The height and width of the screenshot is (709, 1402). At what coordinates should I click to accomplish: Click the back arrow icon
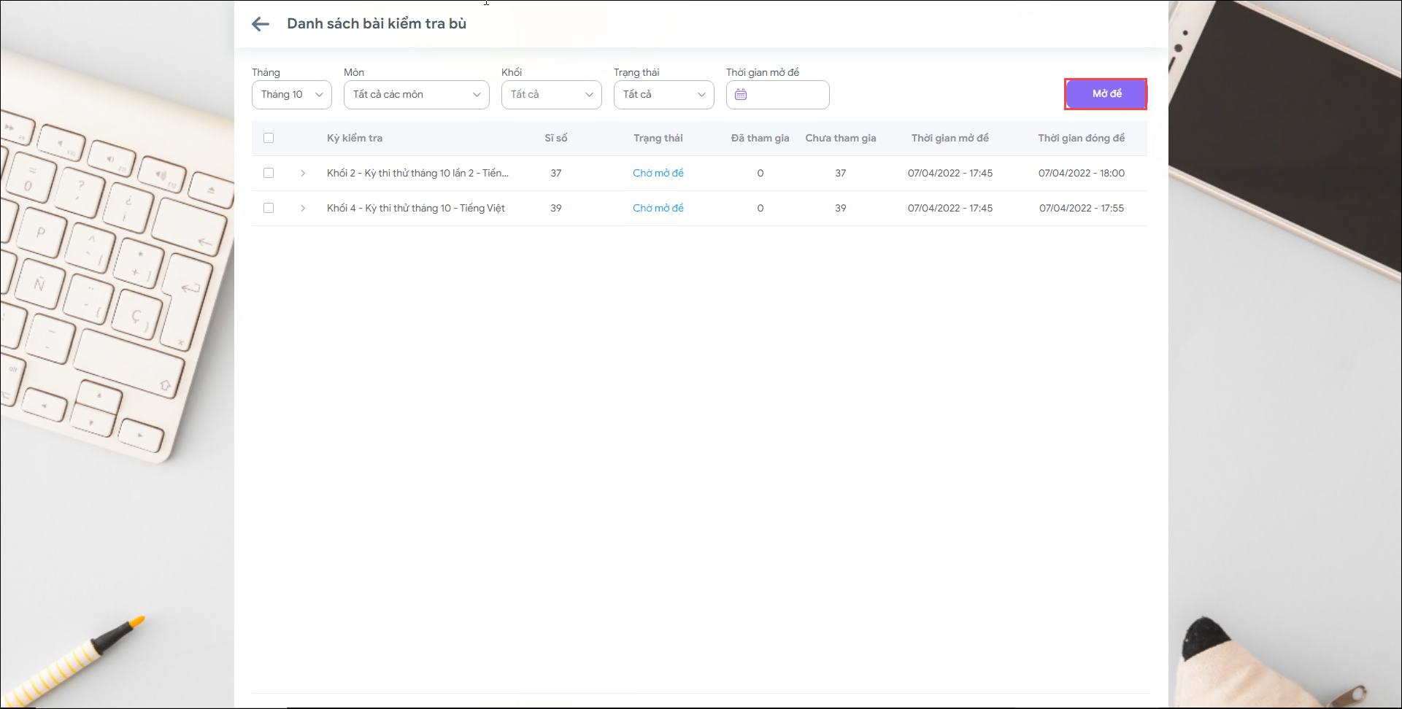tap(261, 24)
